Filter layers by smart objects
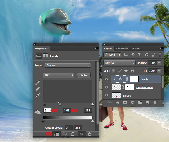 [154, 55]
